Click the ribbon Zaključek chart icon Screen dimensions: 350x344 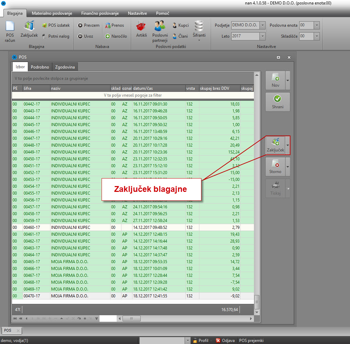(29, 26)
